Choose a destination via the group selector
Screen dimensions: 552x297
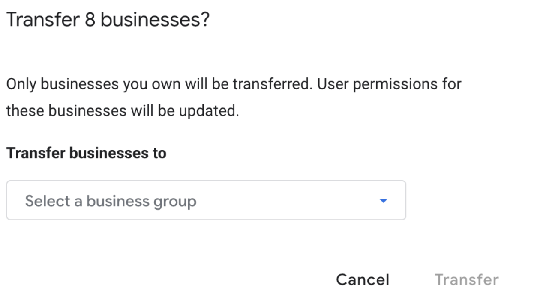click(x=206, y=200)
